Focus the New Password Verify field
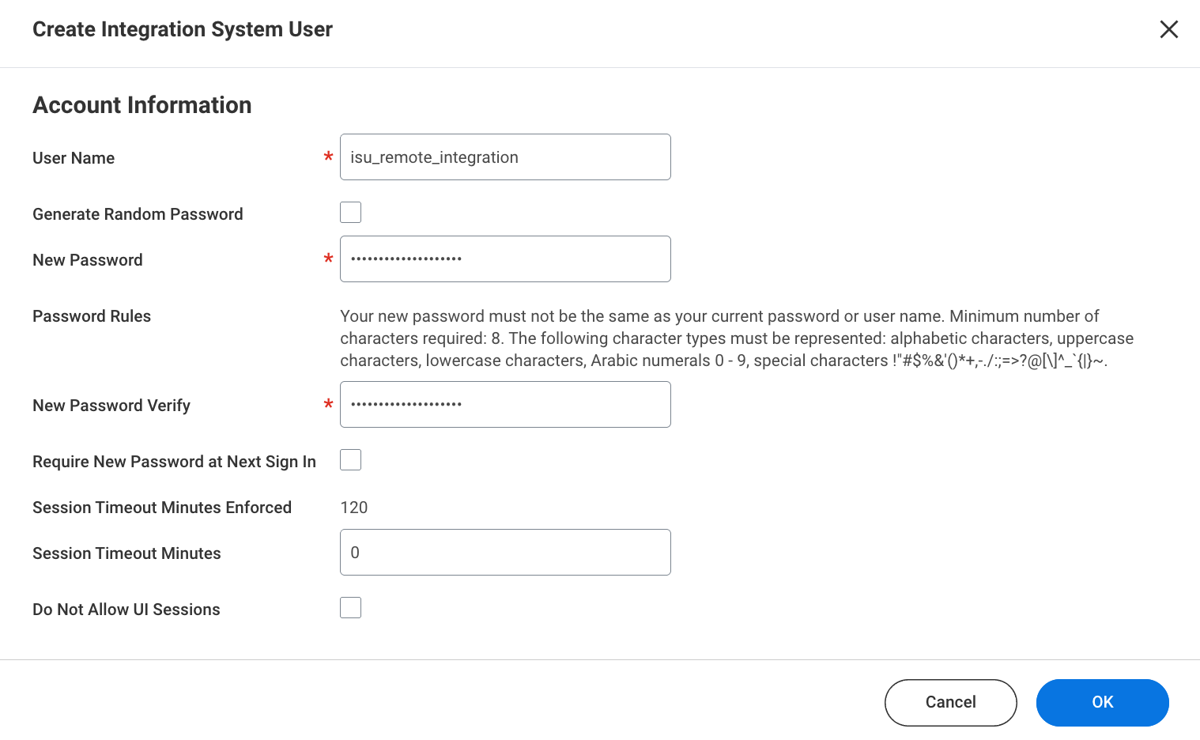1200x740 pixels. pos(505,404)
